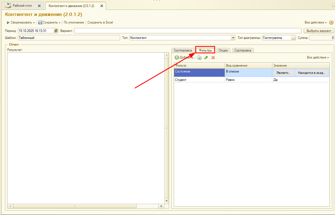Click the green Сформировать play icon
The image size is (335, 215).
tap(8, 22)
